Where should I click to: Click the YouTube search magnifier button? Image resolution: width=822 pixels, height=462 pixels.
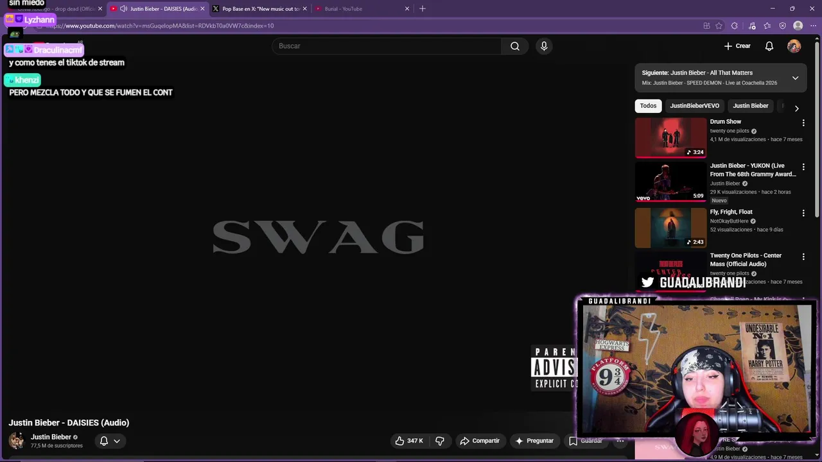coord(514,46)
